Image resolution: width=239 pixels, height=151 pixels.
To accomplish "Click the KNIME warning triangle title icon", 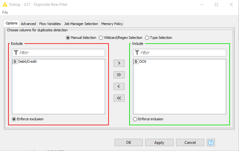I will point(5,5).
